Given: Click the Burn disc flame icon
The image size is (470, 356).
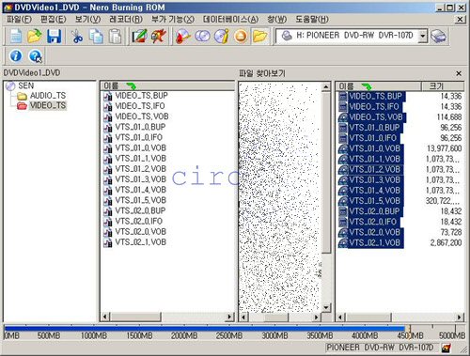Looking at the screenshot, I should click(182, 37).
